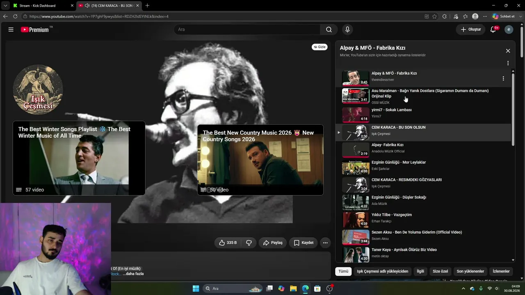Open Task View on the taskbar
This screenshot has height=295, width=525.
[x=269, y=288]
